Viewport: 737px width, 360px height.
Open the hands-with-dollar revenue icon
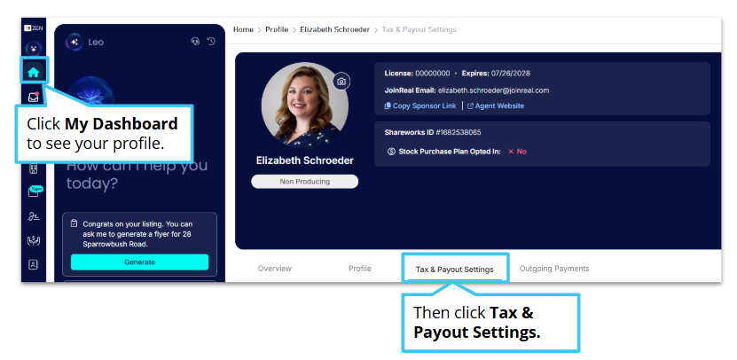tap(34, 240)
